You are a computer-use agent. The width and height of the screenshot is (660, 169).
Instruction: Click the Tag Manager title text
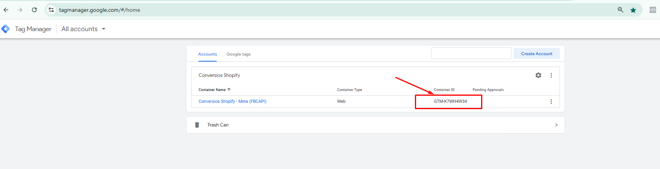click(33, 29)
